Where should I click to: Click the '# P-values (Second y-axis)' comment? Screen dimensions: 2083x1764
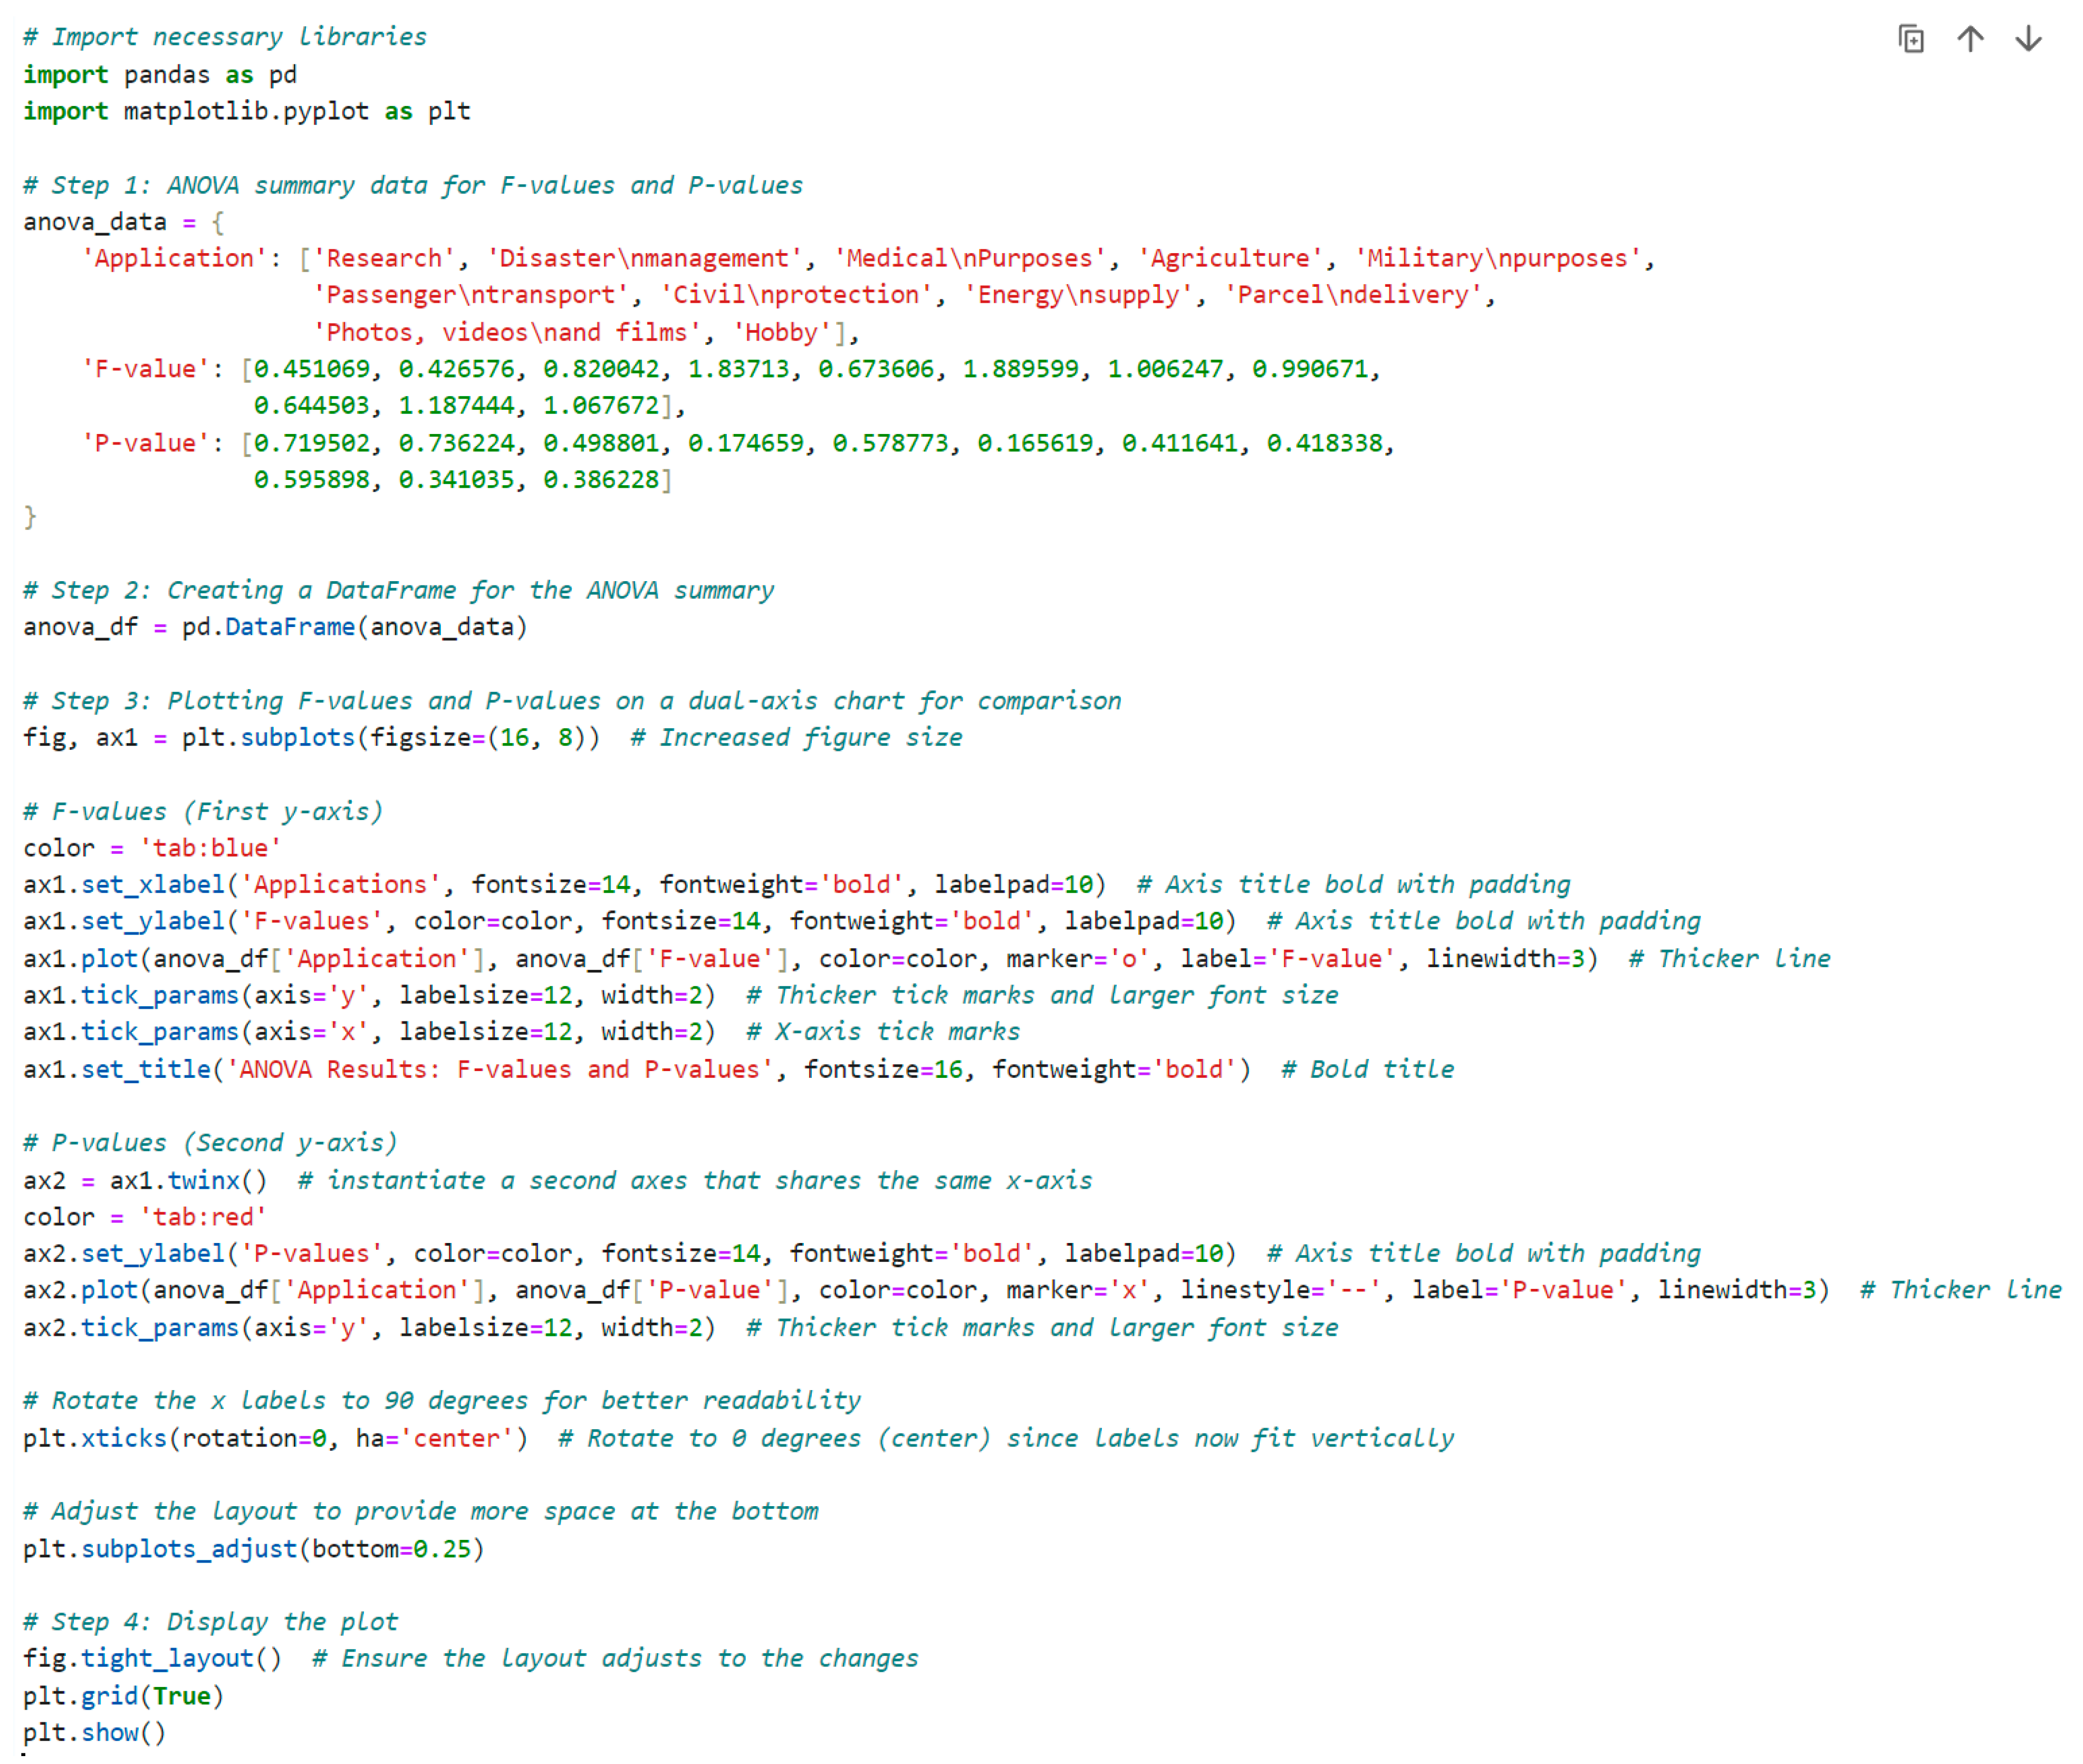[x=211, y=1143]
